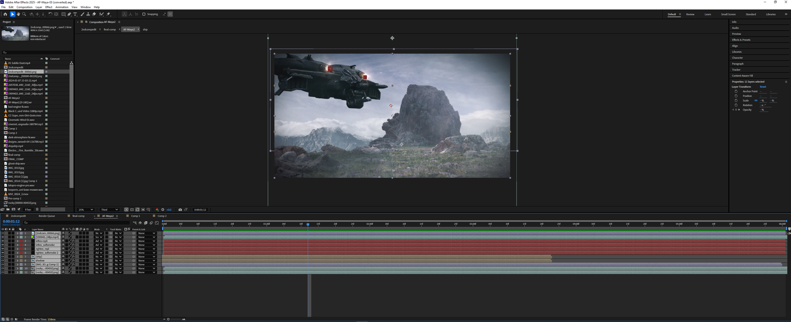This screenshot has width=791, height=322.
Task: Select the Roto Brush tool
Action: click(102, 14)
